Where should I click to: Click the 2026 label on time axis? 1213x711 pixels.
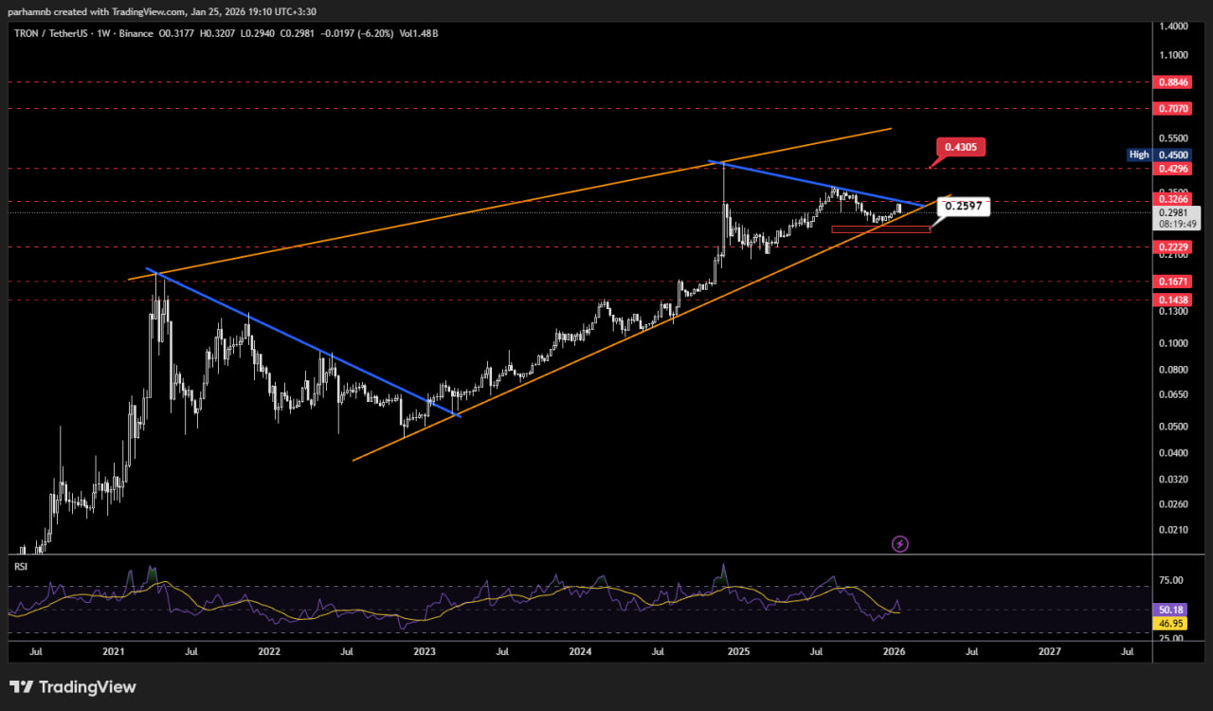tap(893, 651)
